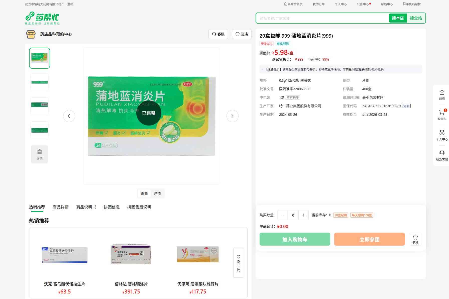Open 热销推荐 tab

[37, 207]
